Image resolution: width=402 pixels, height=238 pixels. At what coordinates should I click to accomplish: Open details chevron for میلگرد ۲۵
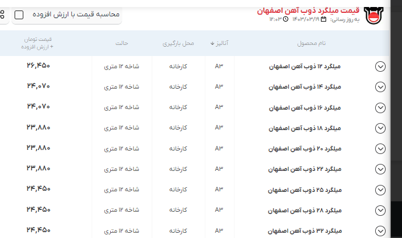pyautogui.click(x=380, y=190)
